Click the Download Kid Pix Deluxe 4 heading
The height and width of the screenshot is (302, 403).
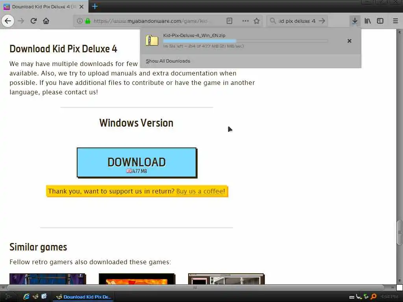(63, 49)
